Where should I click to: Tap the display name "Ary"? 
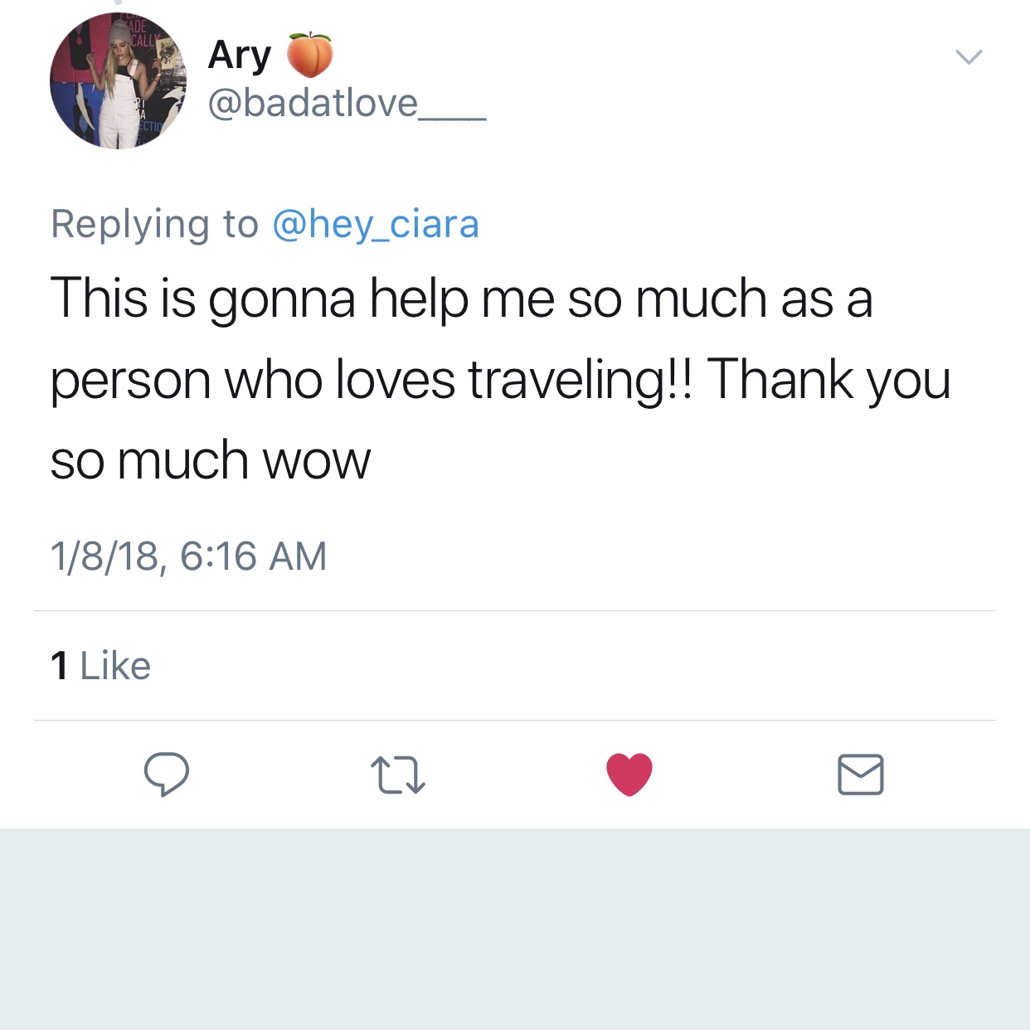(240, 56)
